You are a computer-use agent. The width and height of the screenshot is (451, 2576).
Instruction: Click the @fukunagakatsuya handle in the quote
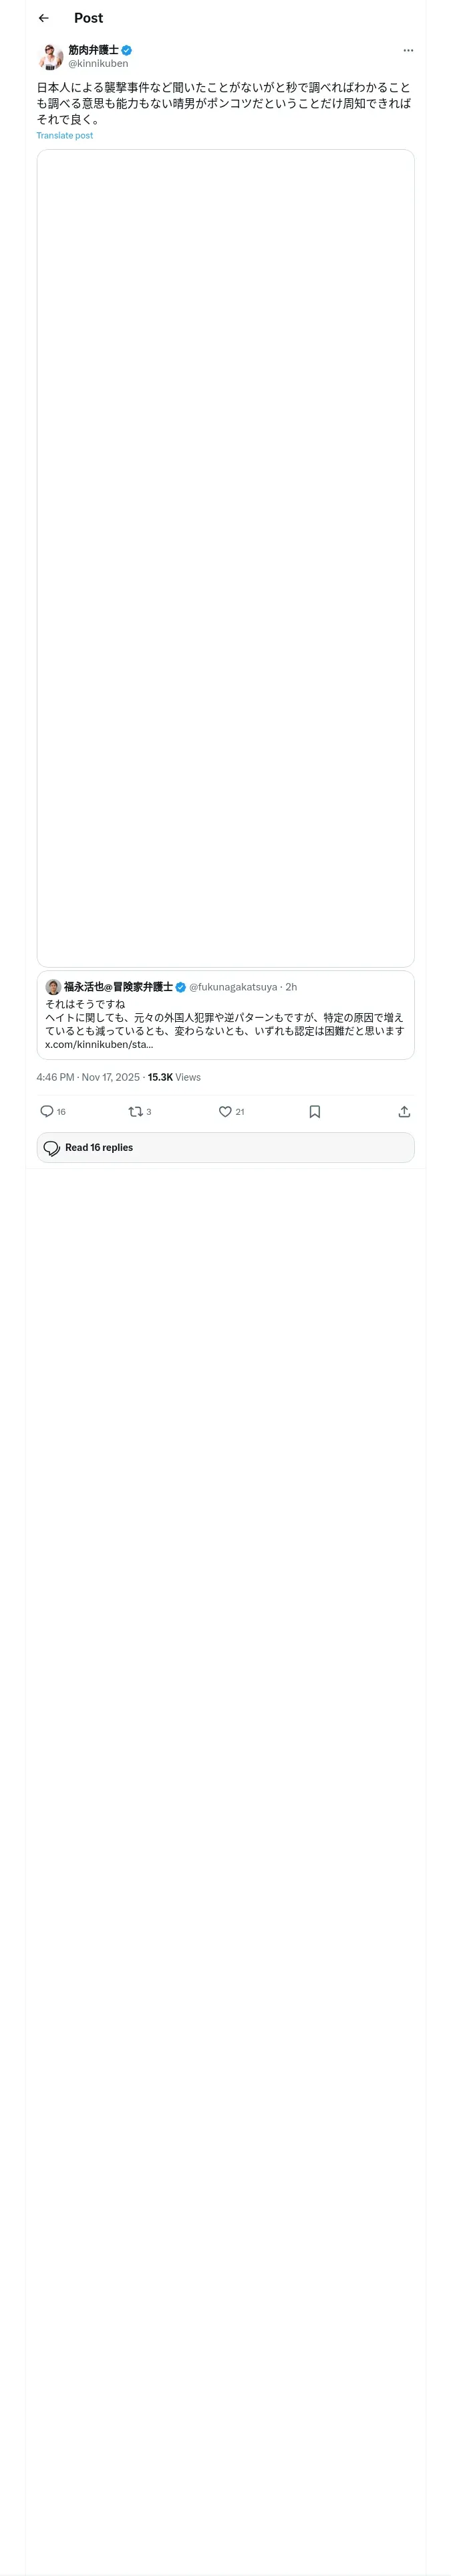233,987
